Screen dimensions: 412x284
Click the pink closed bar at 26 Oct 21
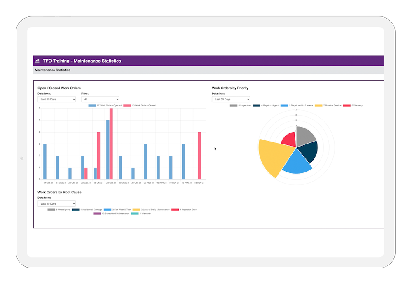click(98, 156)
